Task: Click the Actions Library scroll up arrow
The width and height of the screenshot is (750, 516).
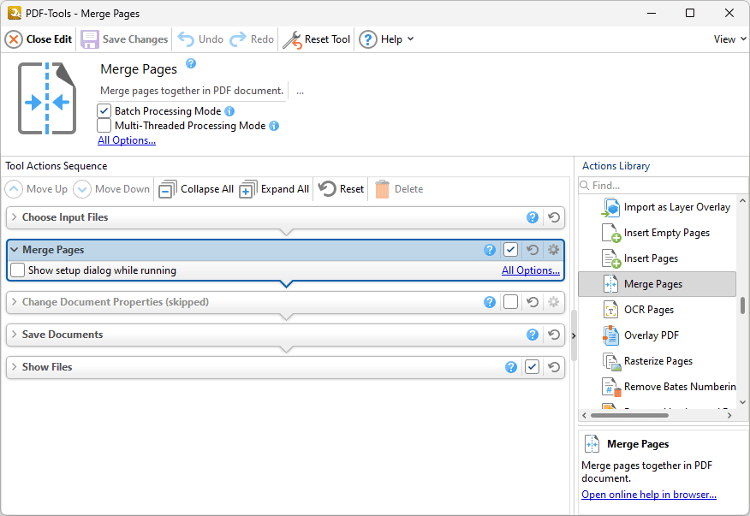Action: pos(742,201)
